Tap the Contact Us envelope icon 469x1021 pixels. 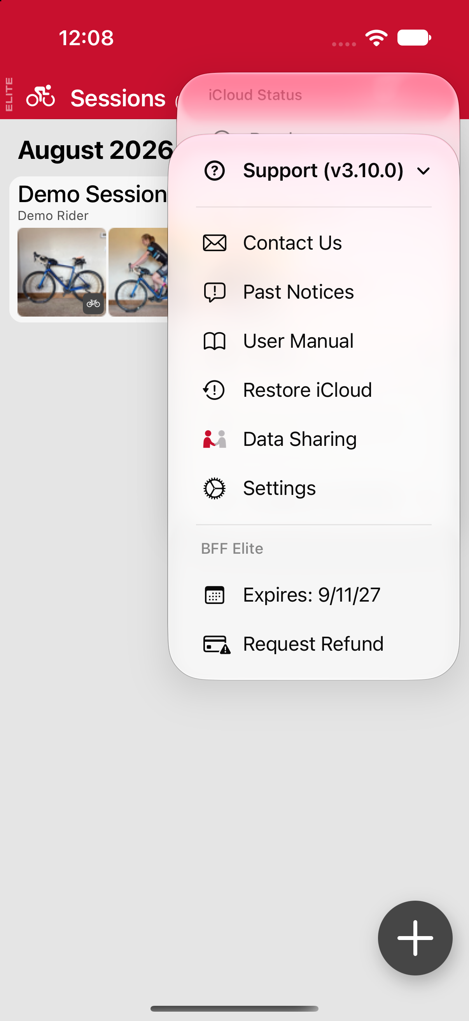[x=215, y=243]
